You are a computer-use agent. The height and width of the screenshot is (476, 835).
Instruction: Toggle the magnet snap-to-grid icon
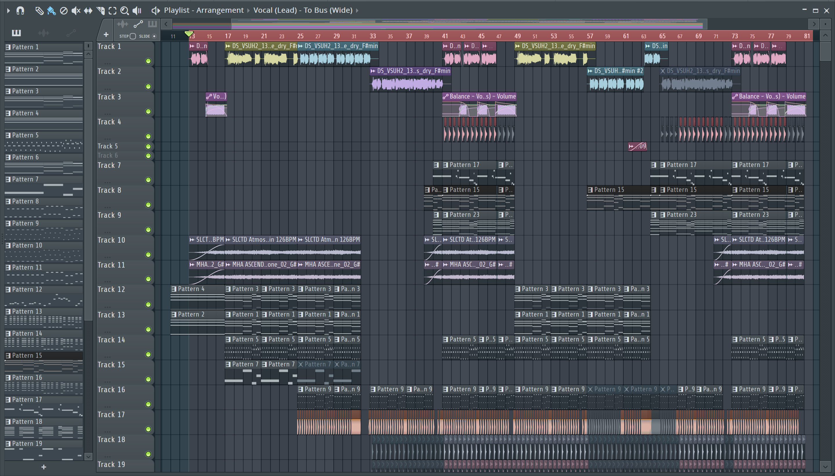[20, 10]
